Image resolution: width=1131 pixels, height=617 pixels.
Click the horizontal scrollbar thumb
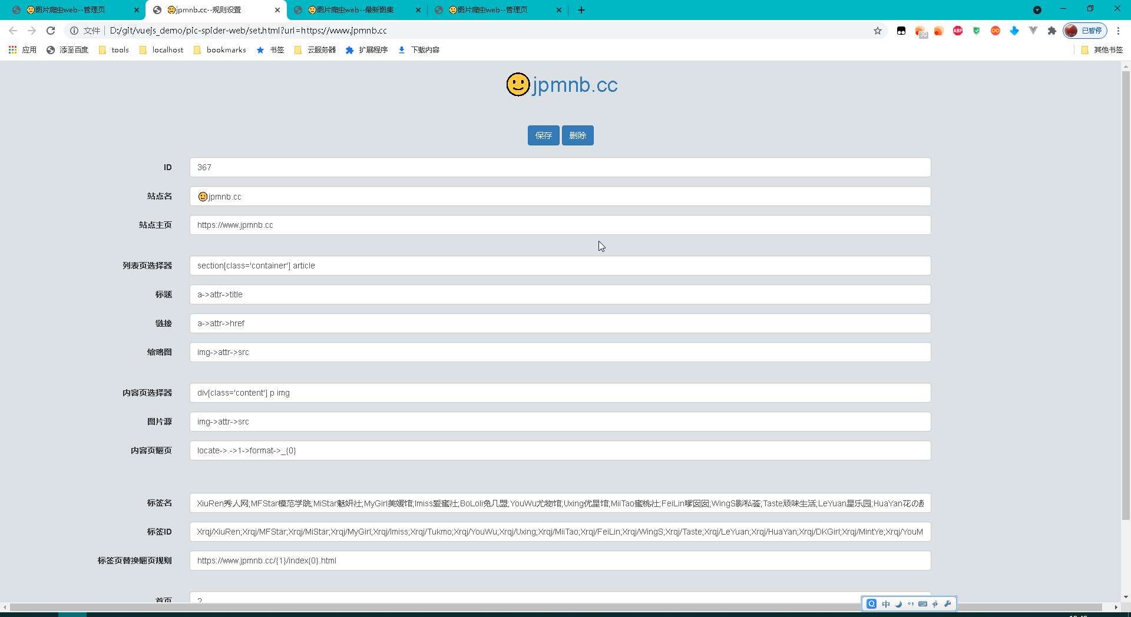[x=556, y=607]
